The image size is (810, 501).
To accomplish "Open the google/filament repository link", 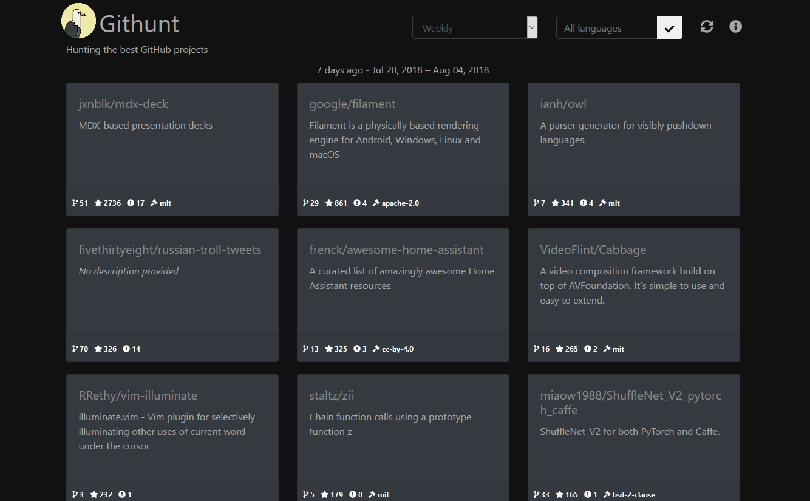I will pos(352,104).
